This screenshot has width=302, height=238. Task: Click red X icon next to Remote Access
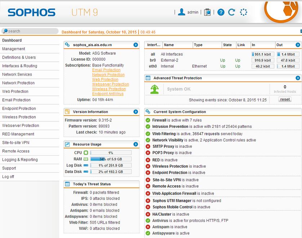[x=148, y=186]
